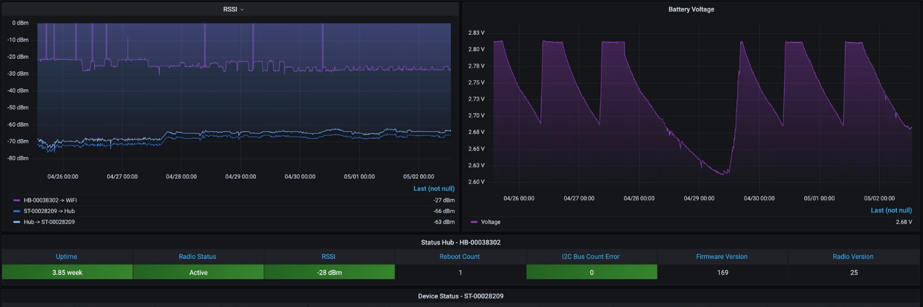Click the Active radio status cell
Viewport: 923px width, 307px height.
[x=198, y=272]
